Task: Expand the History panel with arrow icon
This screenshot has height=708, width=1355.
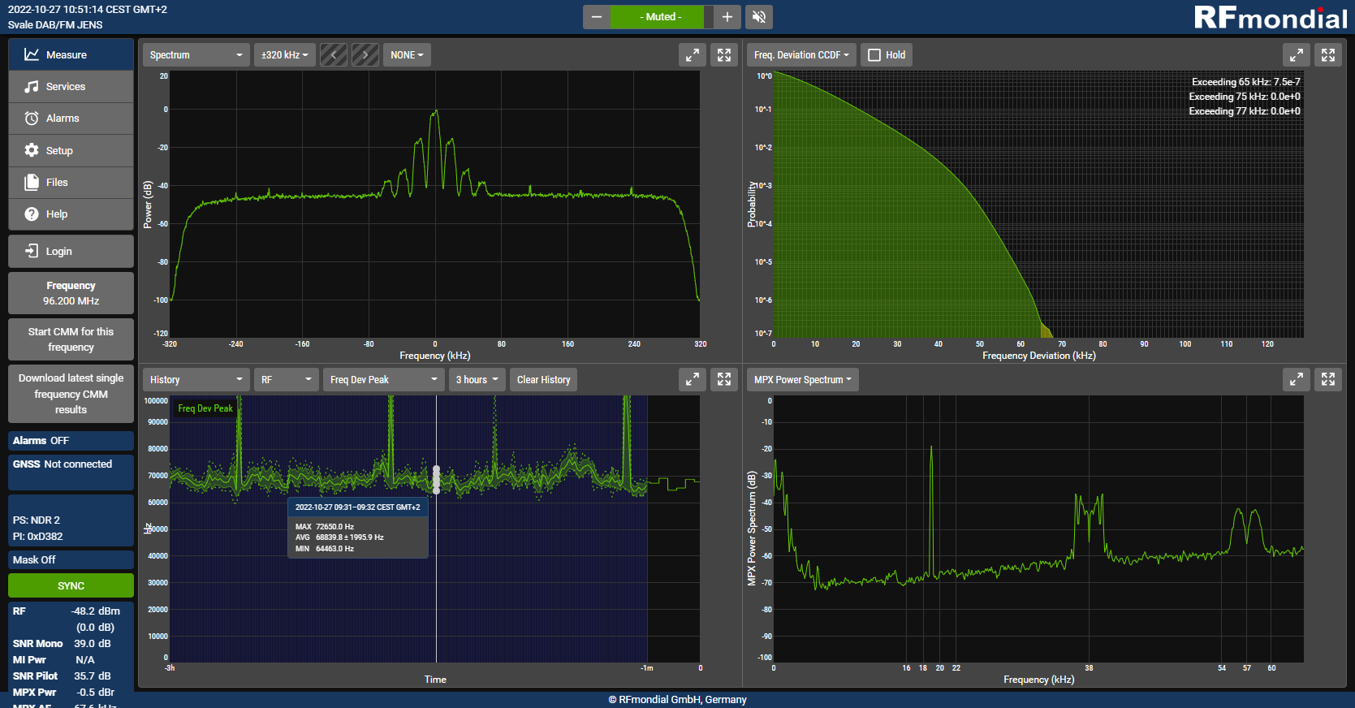Action: click(x=693, y=379)
